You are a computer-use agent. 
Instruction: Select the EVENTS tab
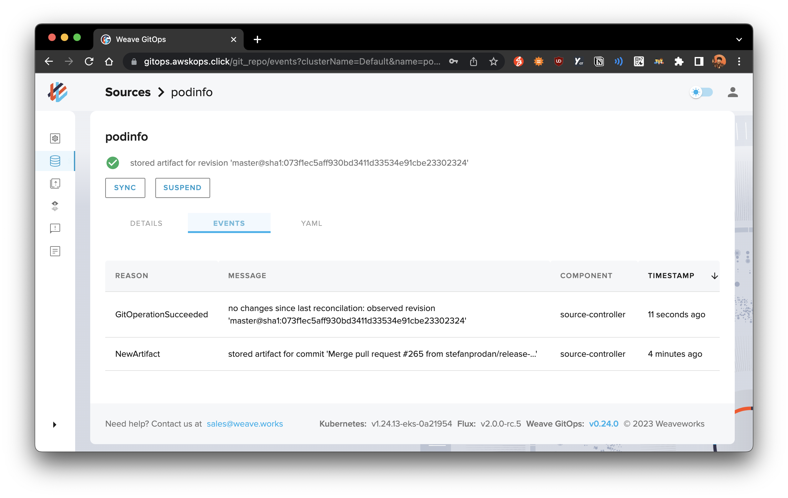pyautogui.click(x=229, y=223)
